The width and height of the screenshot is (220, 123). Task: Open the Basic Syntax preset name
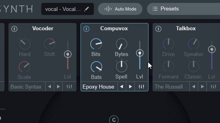26,87
